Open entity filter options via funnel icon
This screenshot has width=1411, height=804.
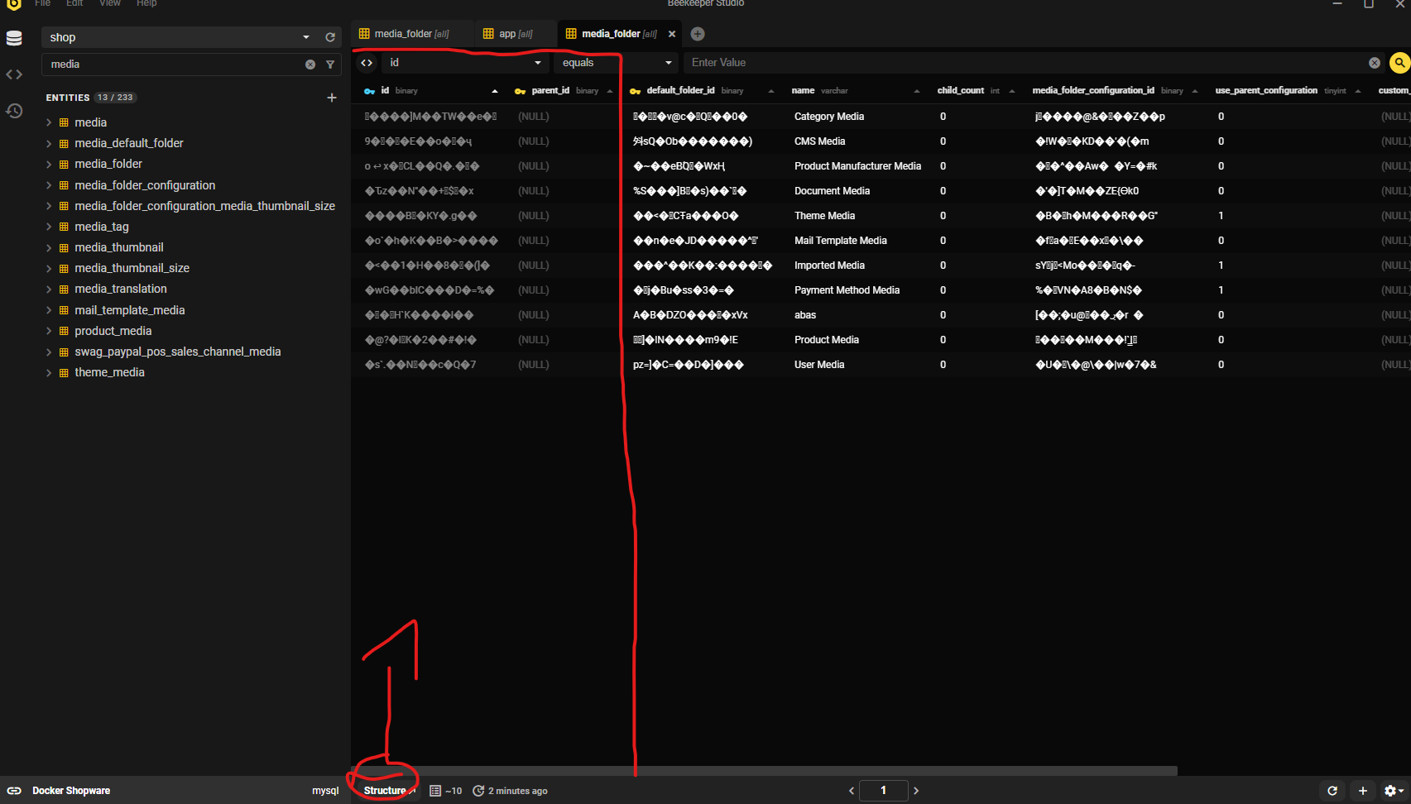tap(330, 64)
